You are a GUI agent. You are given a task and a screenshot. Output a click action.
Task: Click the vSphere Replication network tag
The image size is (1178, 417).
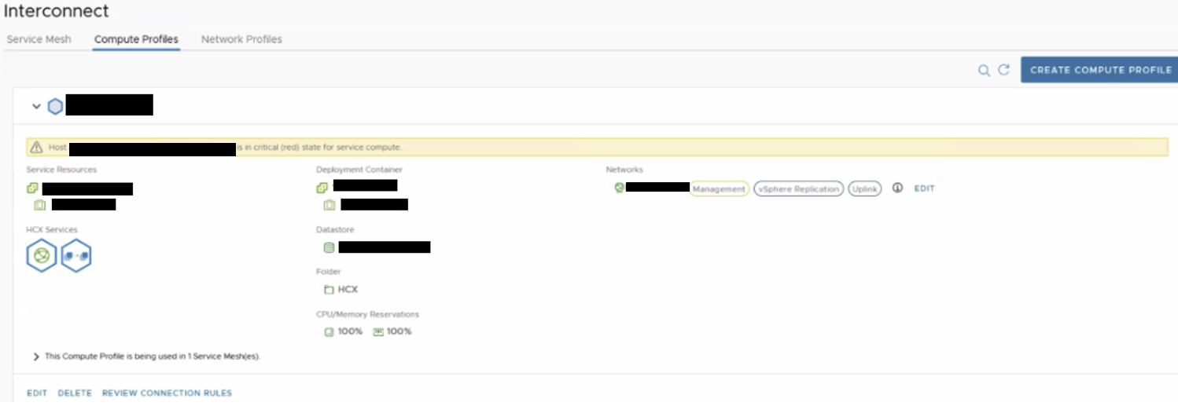(799, 189)
